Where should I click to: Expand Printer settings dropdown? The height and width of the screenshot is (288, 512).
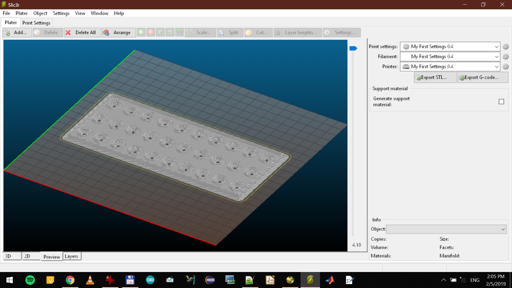point(495,66)
